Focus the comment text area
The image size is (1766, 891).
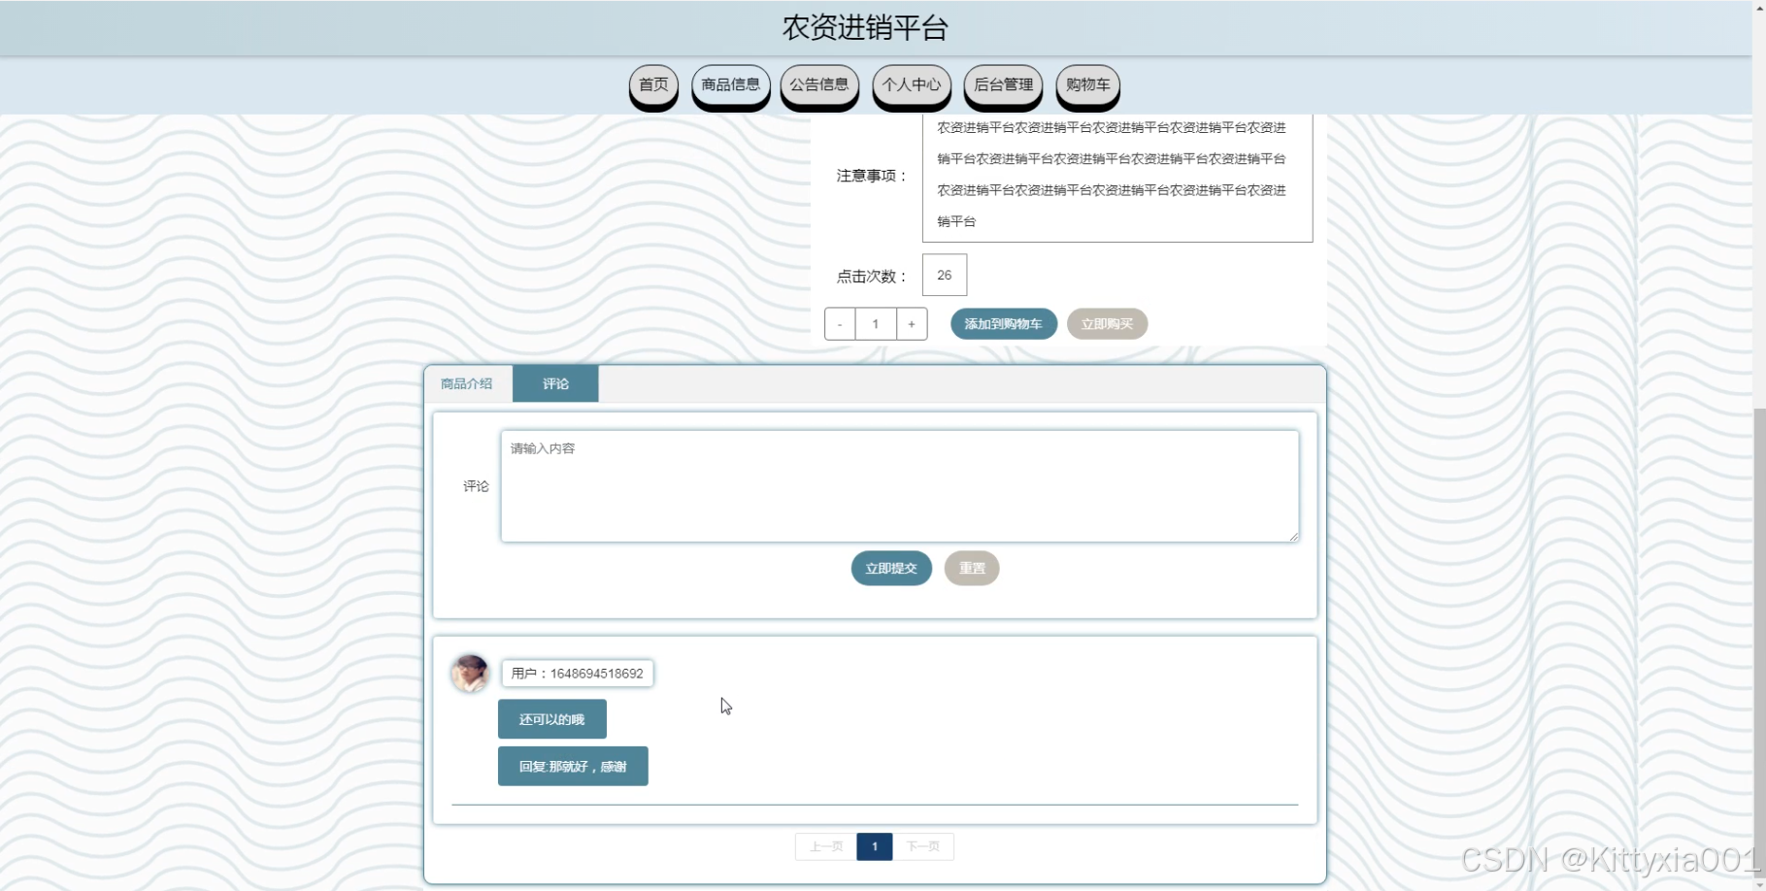click(899, 486)
